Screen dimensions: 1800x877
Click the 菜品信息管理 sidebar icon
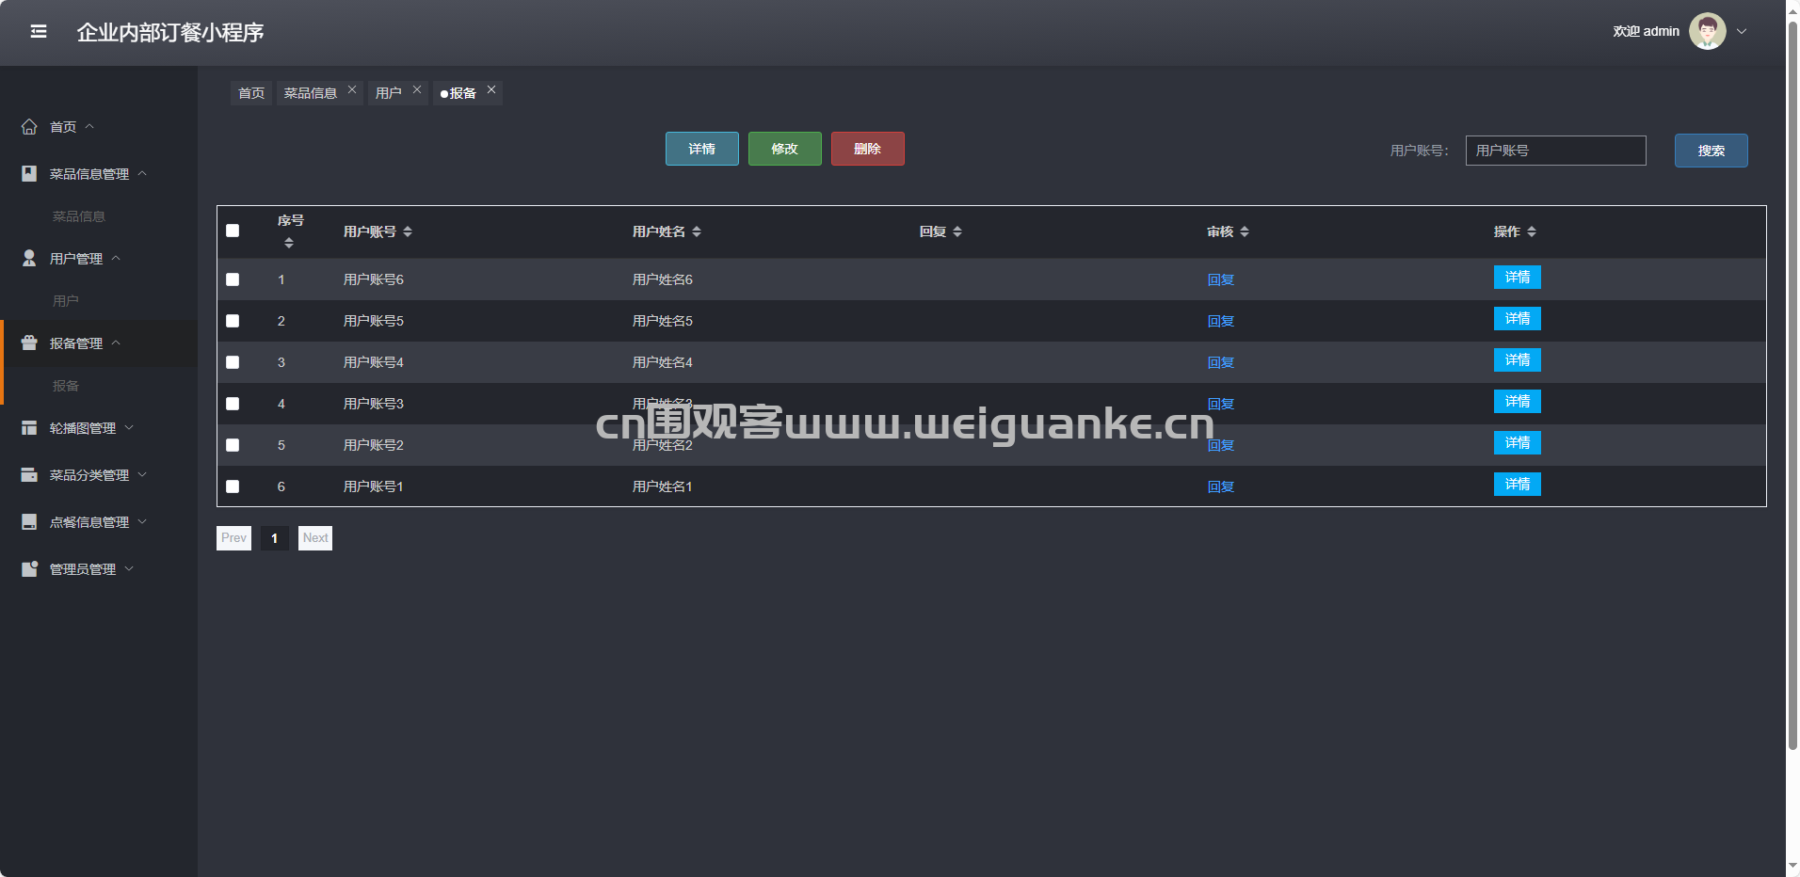point(29,174)
